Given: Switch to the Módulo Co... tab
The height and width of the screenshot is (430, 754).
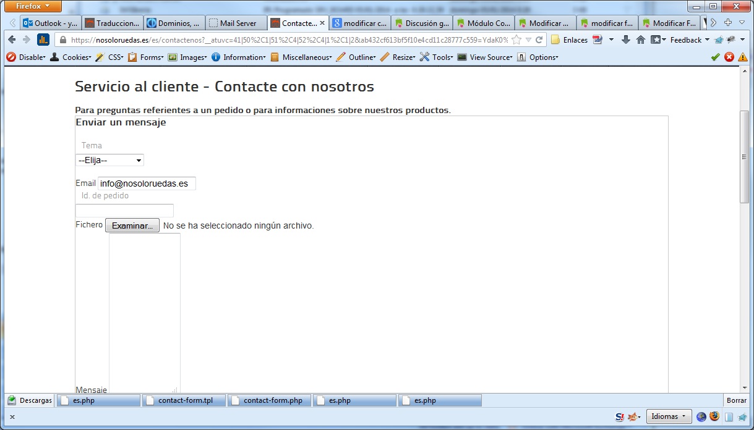Looking at the screenshot, I should (484, 23).
